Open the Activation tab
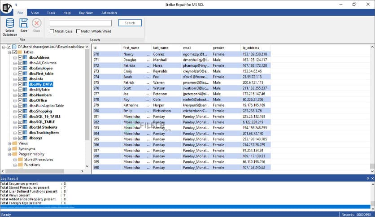This screenshot has width=375, height=217. point(109,13)
